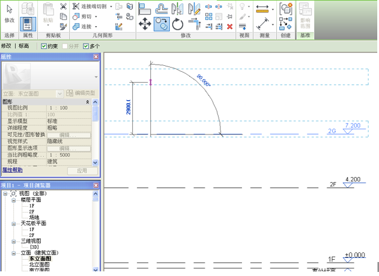
Task: Open the 属性帮助 help link
Action: [12, 170]
